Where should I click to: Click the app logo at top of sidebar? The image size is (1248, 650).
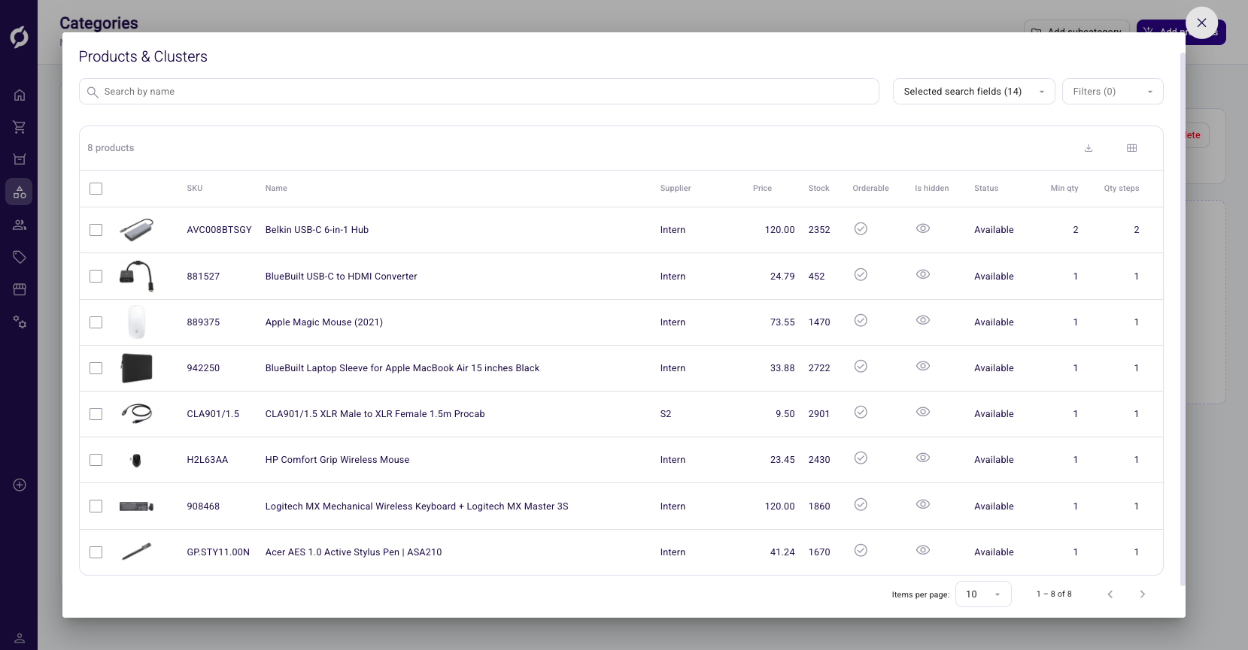20,37
